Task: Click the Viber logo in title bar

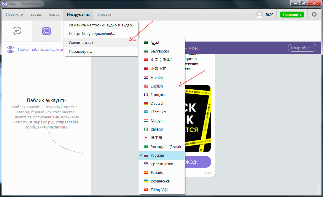Action: point(4,4)
